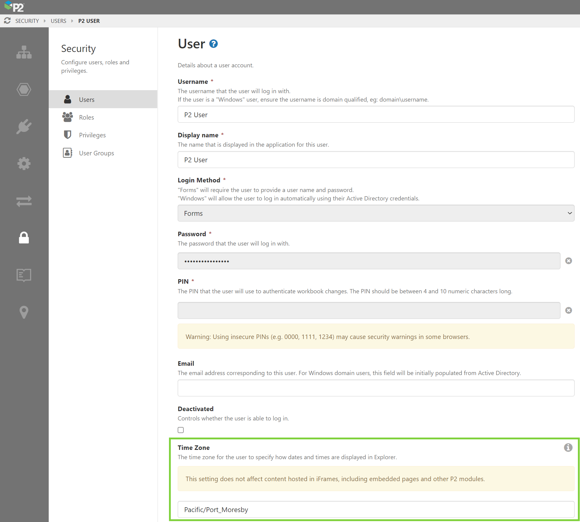This screenshot has height=522, width=580.
Task: Select the plug connector sidebar icon
Action: click(24, 127)
